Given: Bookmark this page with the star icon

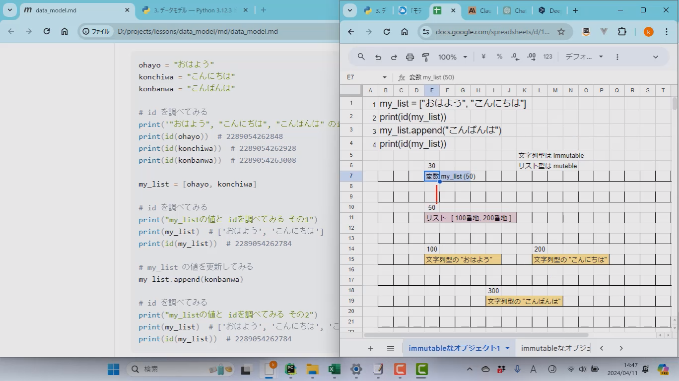Looking at the screenshot, I should (561, 32).
